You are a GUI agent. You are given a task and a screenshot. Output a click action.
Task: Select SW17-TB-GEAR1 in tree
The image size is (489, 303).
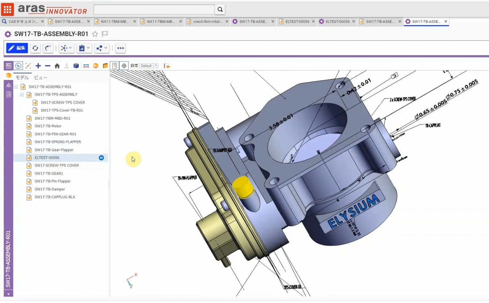49,174
